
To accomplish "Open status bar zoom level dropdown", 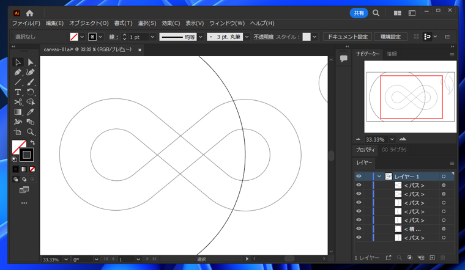I will [x=66, y=260].
